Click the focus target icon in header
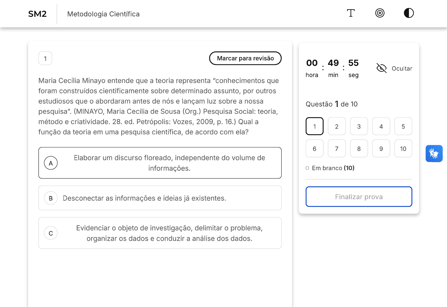 click(x=380, y=13)
